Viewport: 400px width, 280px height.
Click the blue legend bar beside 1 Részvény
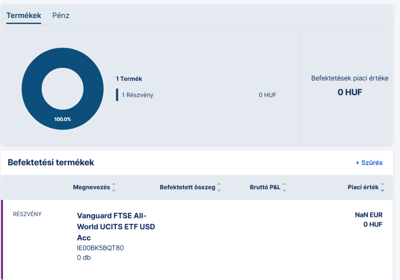[x=117, y=95]
